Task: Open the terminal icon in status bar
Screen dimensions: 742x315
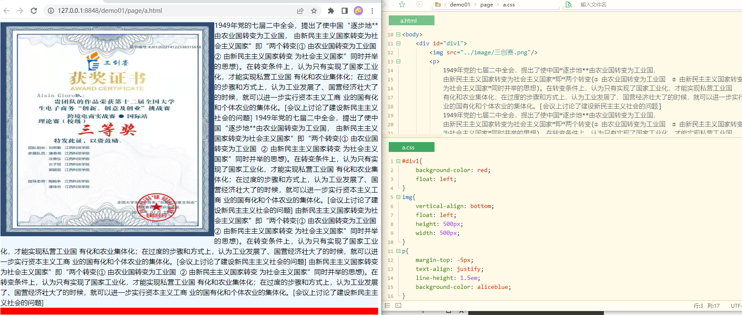Action: coord(398,305)
